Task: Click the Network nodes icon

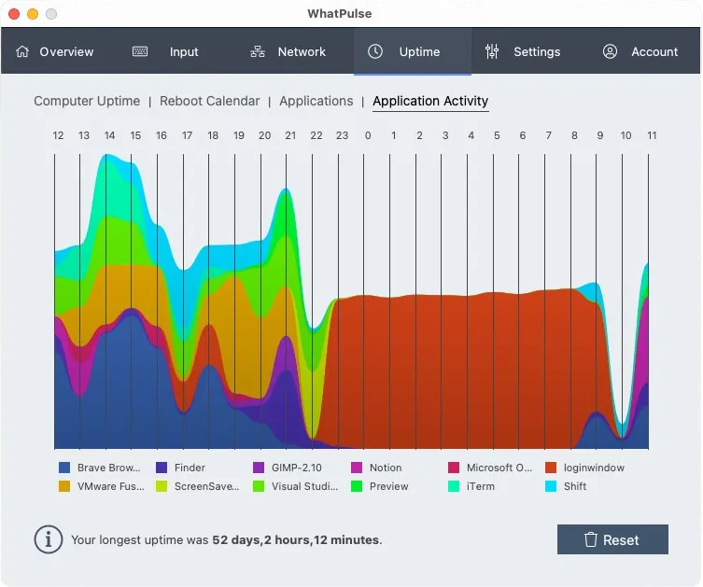Action: tap(258, 51)
